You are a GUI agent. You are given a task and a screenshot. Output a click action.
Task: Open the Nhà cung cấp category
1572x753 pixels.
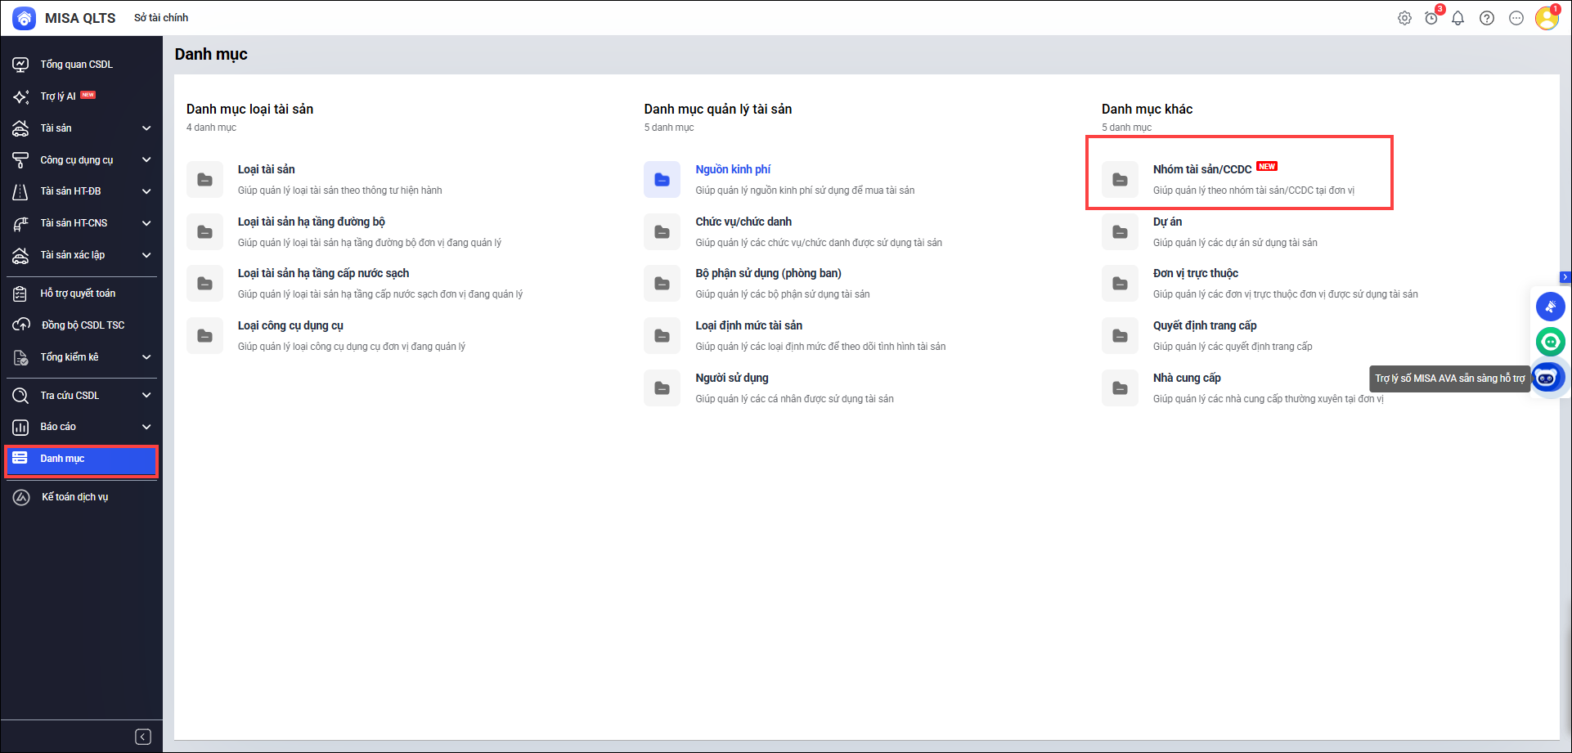1186,378
